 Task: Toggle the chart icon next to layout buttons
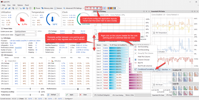104,8
